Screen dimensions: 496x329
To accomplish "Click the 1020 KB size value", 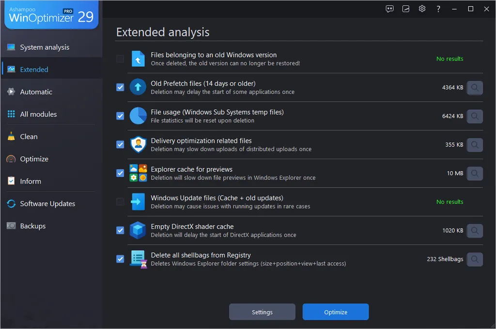I will click(453, 230).
